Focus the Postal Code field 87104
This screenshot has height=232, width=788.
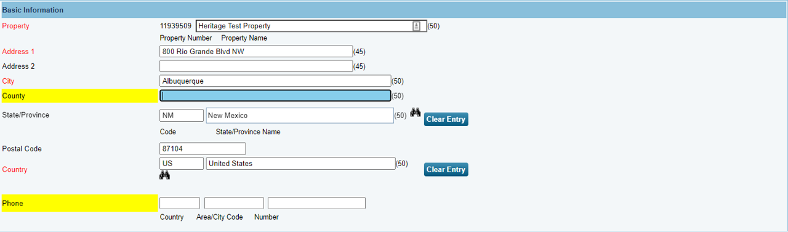point(203,149)
